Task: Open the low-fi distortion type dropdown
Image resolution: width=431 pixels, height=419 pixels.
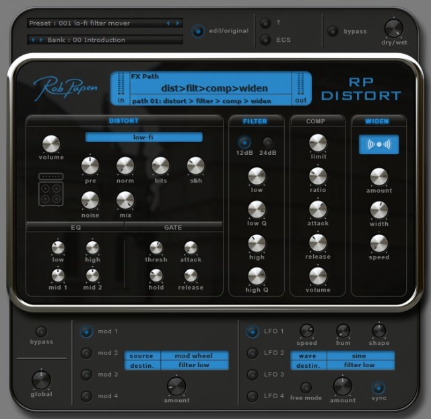Action: tap(143, 137)
